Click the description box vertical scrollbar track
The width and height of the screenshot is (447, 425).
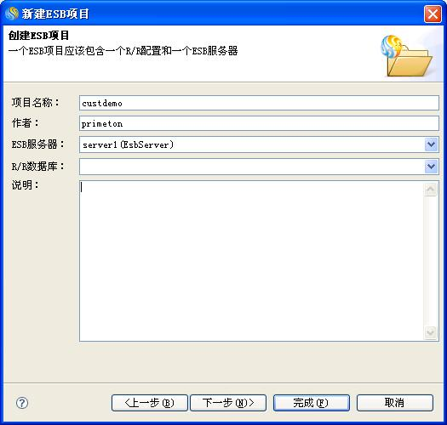point(431,261)
